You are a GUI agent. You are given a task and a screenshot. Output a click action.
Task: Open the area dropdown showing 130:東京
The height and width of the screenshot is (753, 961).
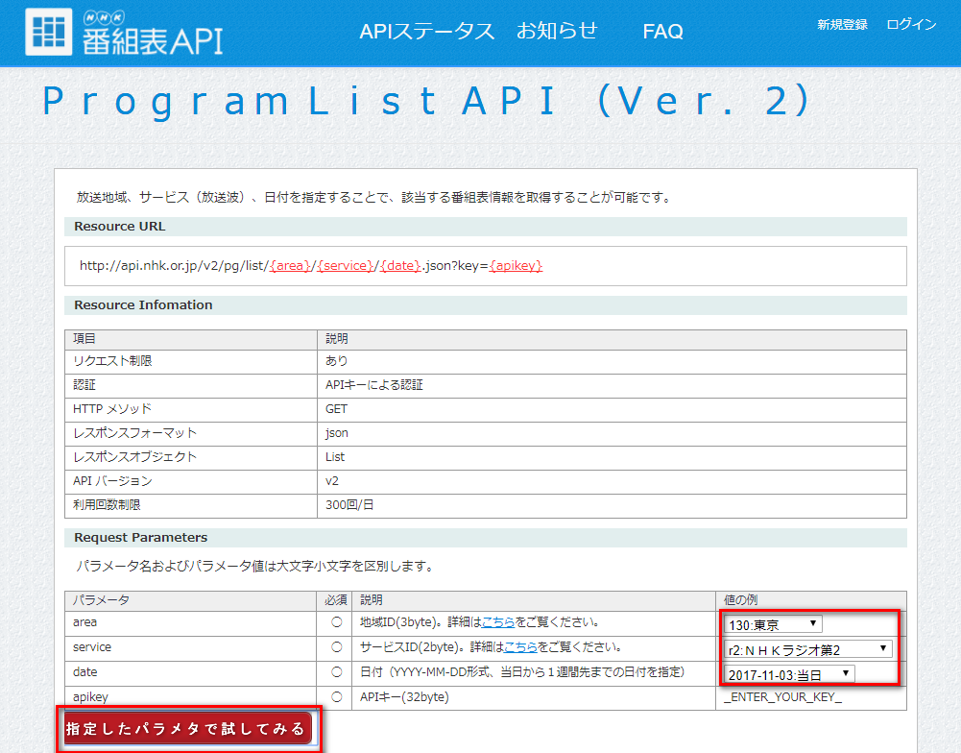(x=773, y=622)
